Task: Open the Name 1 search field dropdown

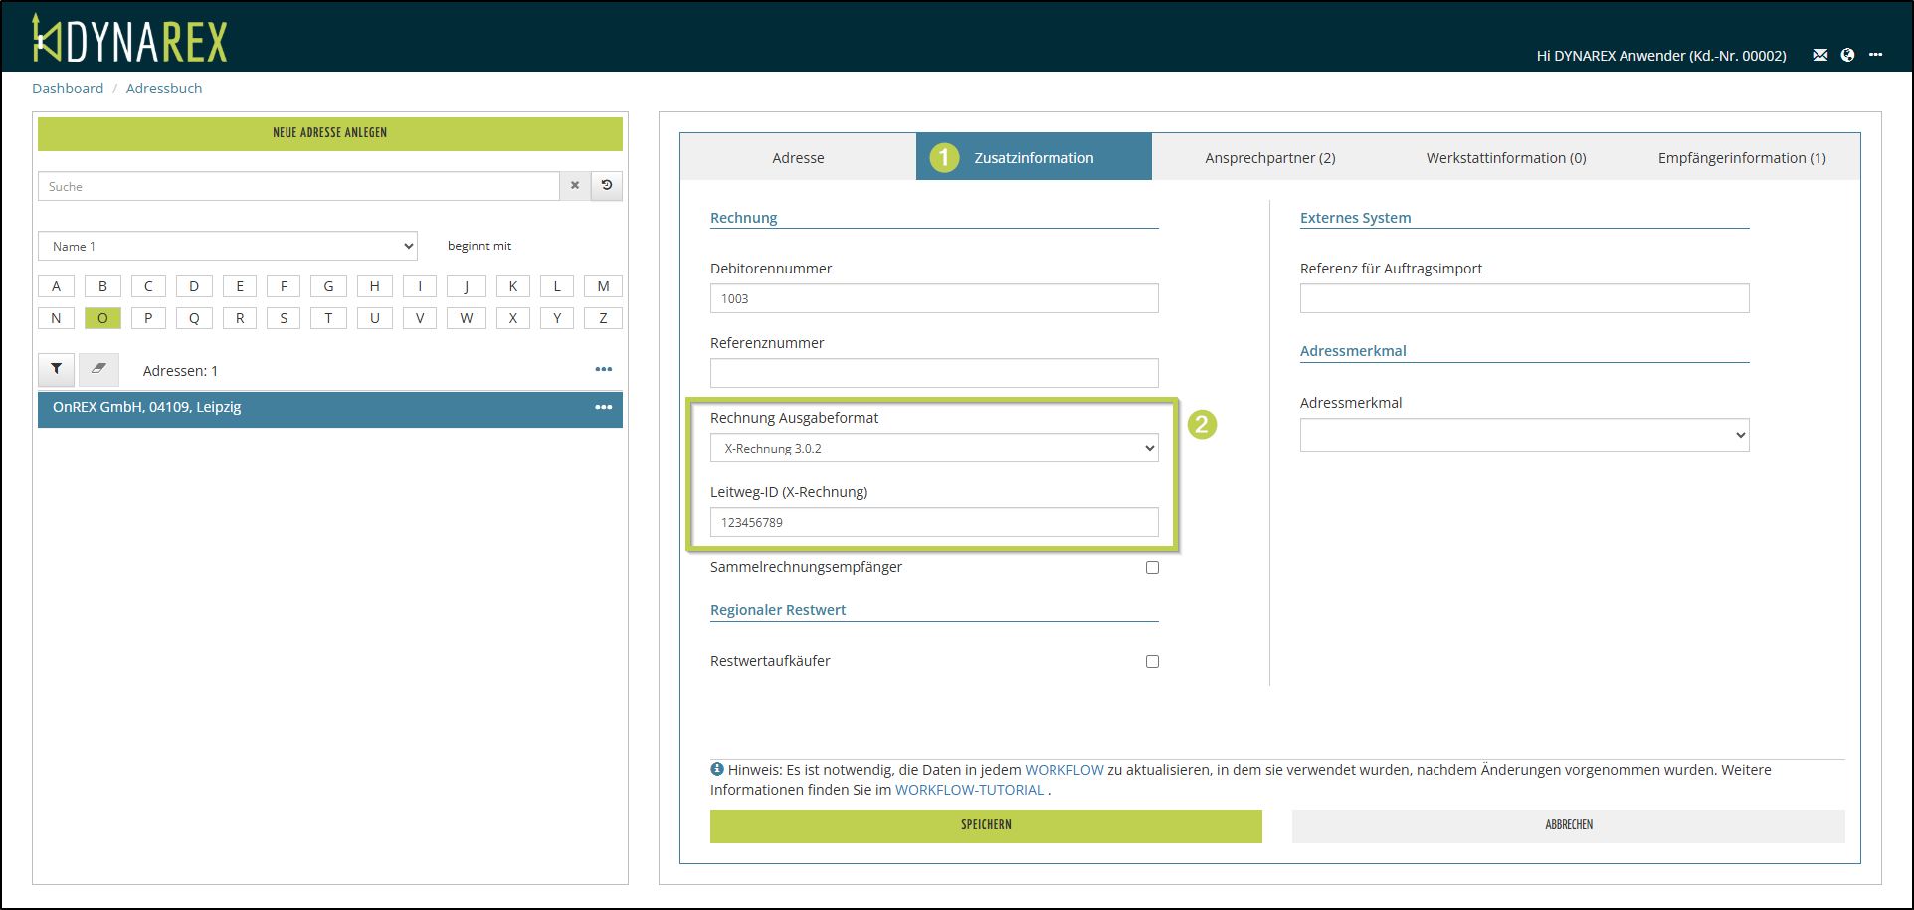Action: pos(227,246)
